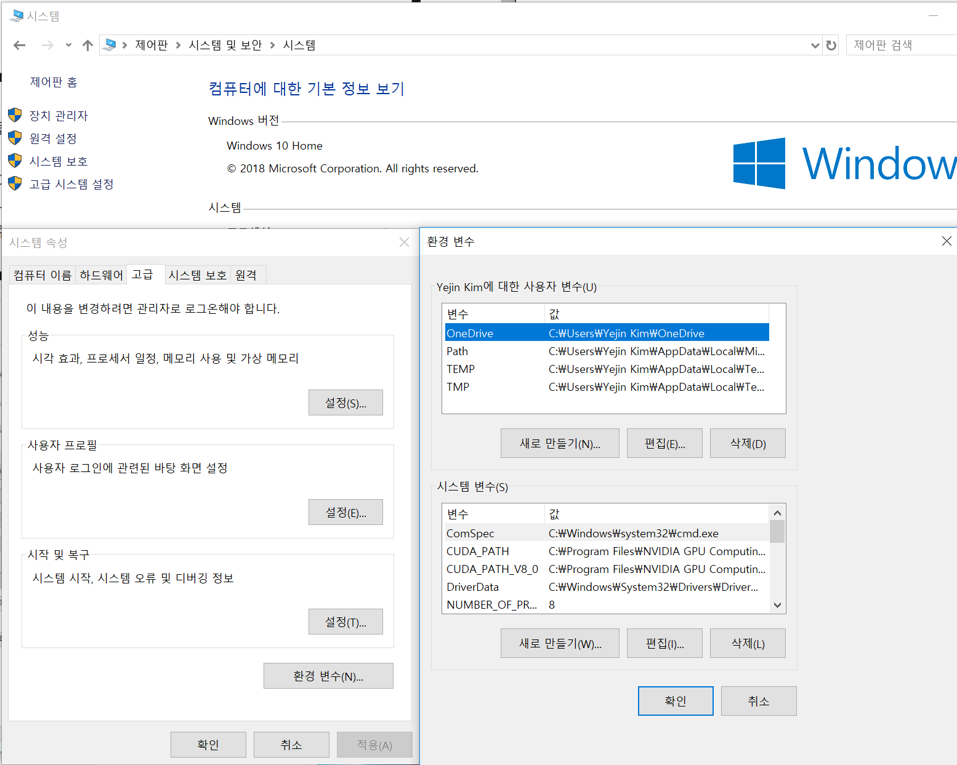This screenshot has width=957, height=765.
Task: Open 시스템 보호 sidebar link
Action: tap(59, 161)
